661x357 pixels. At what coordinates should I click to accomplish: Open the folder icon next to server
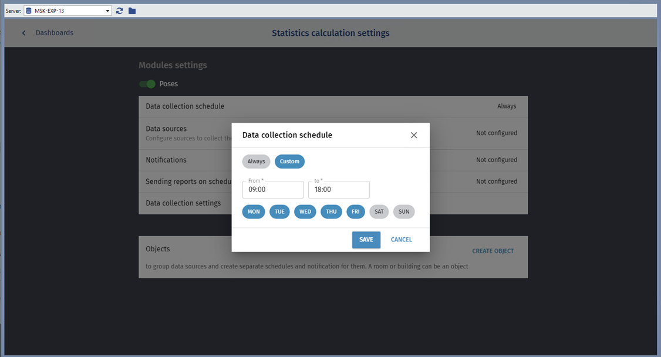(132, 11)
